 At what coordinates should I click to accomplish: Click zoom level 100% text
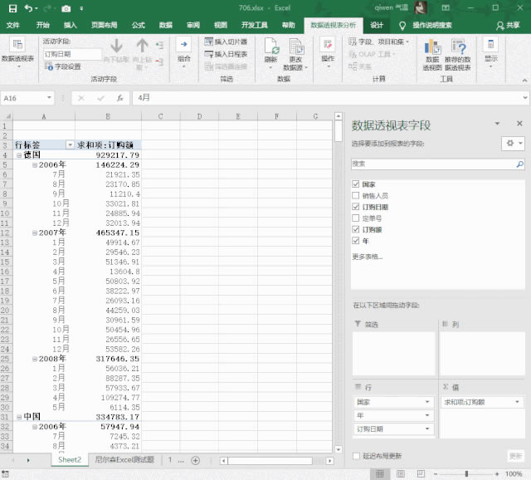coord(514,474)
